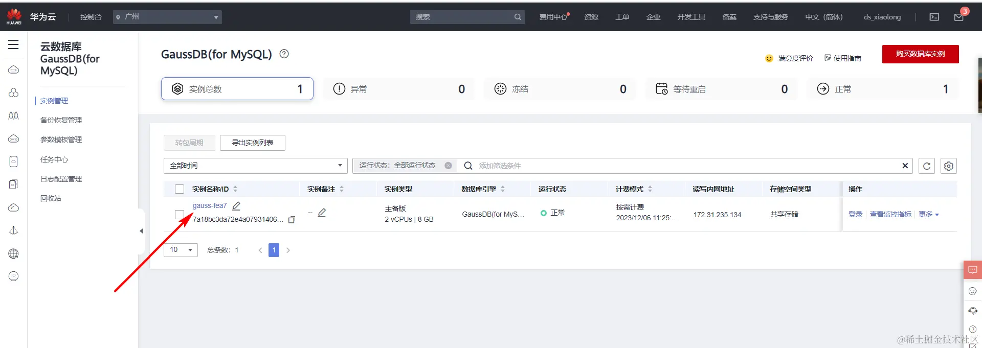This screenshot has width=982, height=348.
Task: Filter by 异常 status card
Action: pyautogui.click(x=398, y=89)
